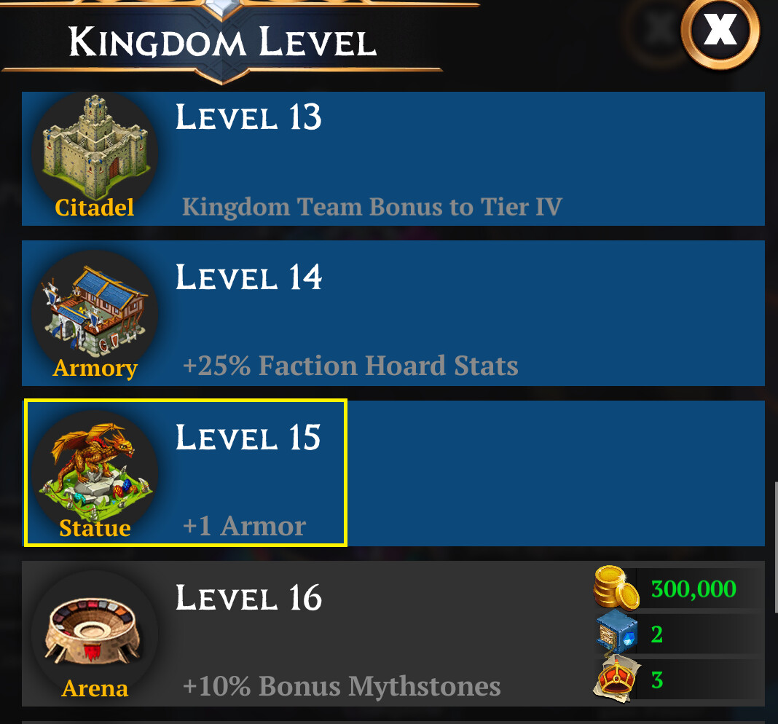Click the scrollbar thumb on right edge

(776, 547)
